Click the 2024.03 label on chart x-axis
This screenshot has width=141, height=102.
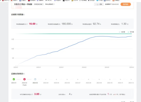coord(132,67)
